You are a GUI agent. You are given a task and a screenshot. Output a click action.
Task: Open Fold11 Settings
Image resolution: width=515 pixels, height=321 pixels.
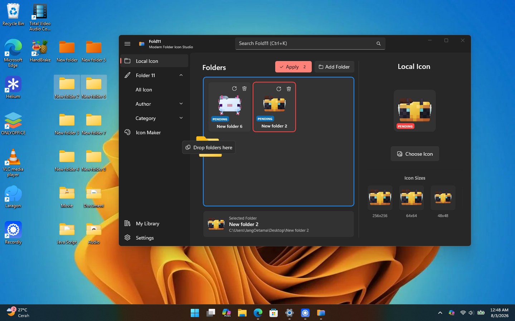(x=154, y=238)
